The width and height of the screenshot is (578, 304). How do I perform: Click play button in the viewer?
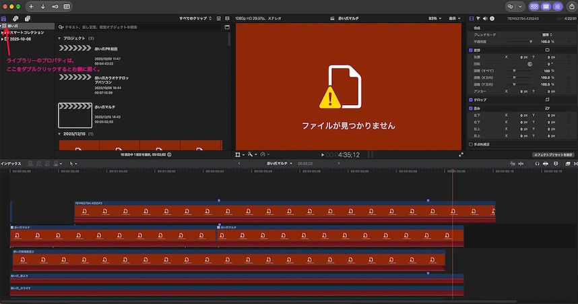(323, 155)
